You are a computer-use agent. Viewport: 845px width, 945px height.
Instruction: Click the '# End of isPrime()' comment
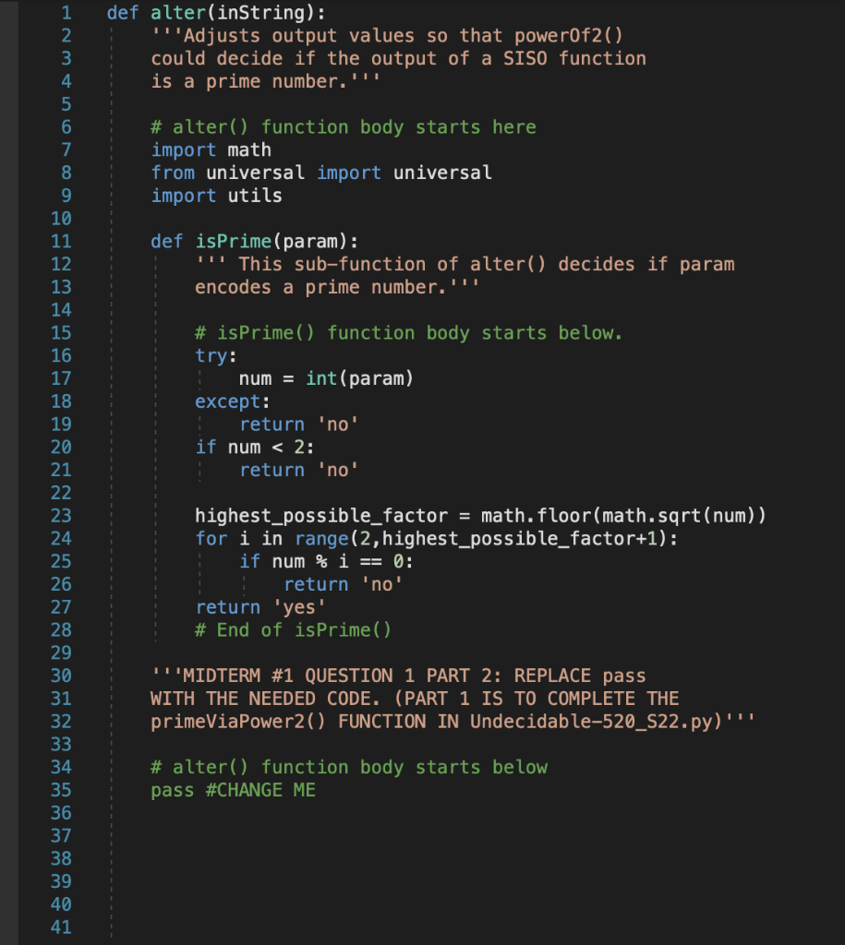[x=293, y=631]
